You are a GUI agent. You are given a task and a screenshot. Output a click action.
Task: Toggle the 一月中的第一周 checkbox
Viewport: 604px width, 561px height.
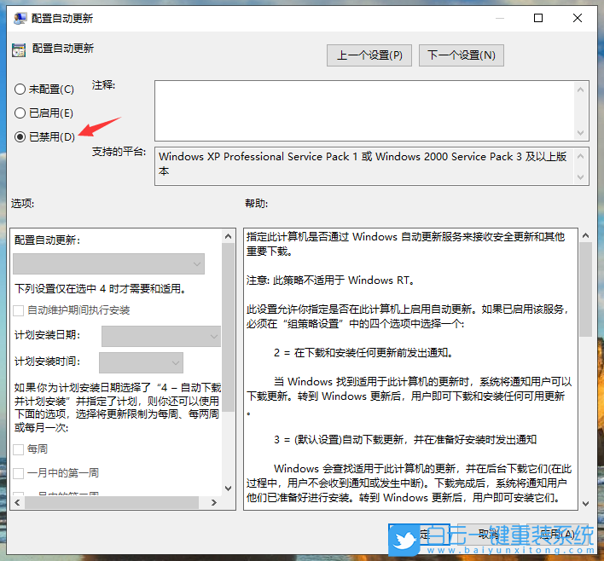point(19,473)
